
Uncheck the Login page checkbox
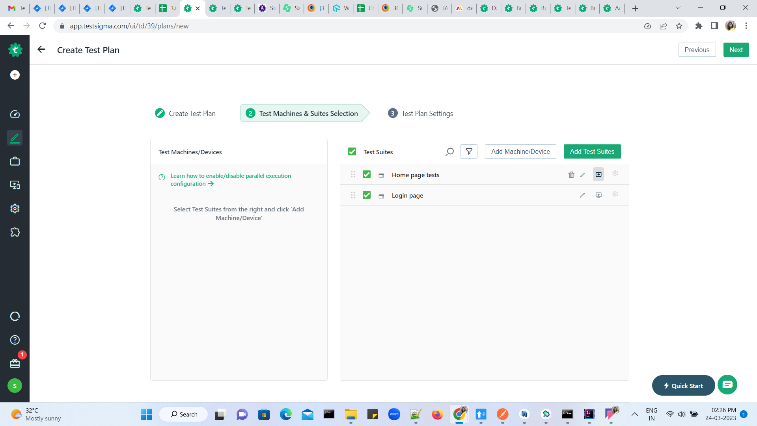[367, 195]
